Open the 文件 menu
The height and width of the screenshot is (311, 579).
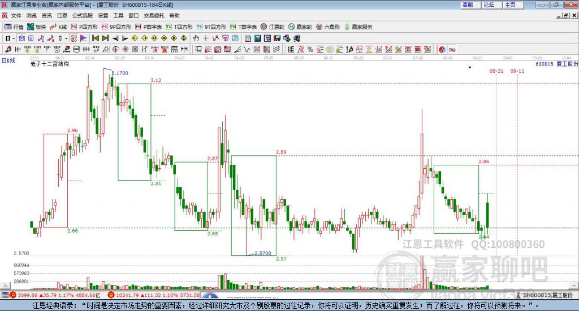tap(16, 15)
